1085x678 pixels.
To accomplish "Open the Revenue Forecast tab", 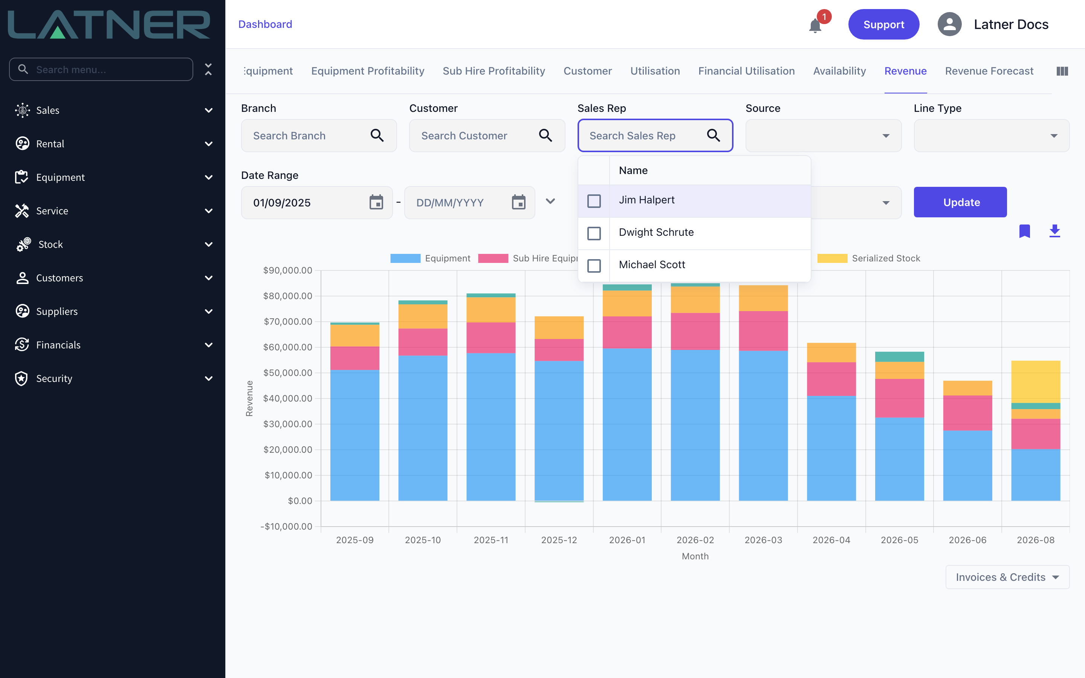I will click(x=989, y=71).
